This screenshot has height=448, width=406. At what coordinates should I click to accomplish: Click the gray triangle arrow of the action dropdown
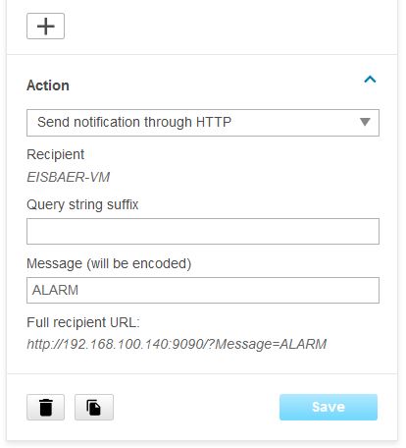pyautogui.click(x=365, y=122)
